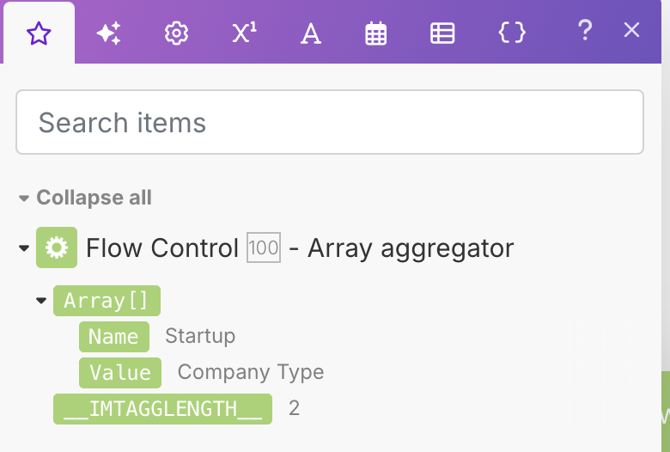The width and height of the screenshot is (670, 452).
Task: Open the AI sparkle functions tab
Action: [108, 33]
